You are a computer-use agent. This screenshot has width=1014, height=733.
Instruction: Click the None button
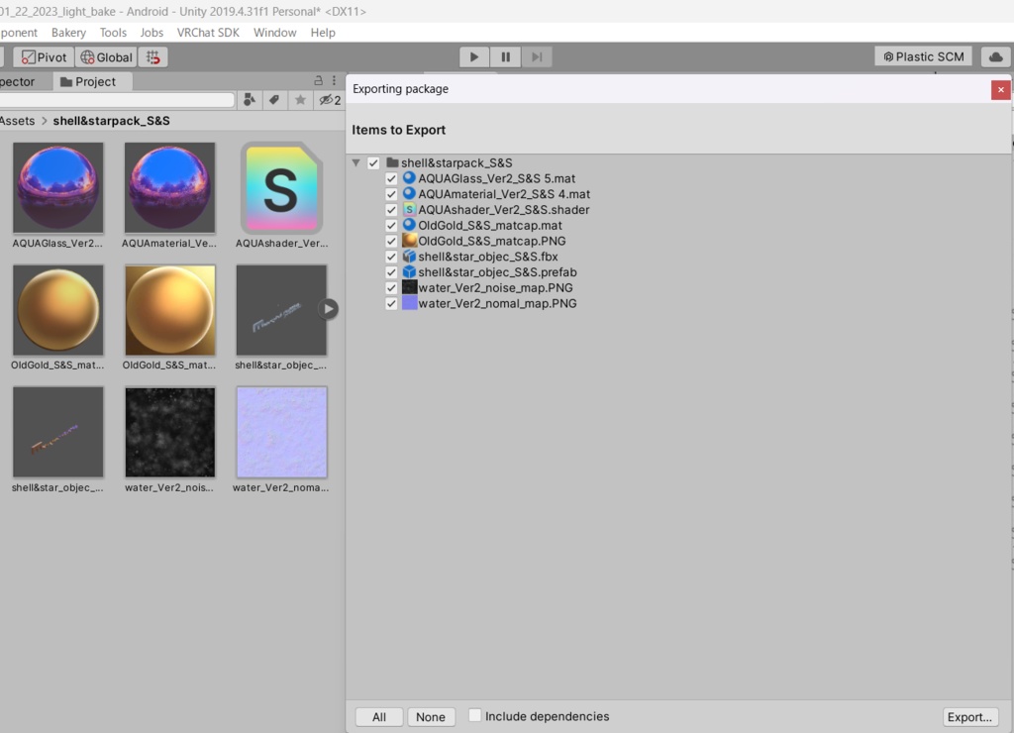click(x=431, y=717)
